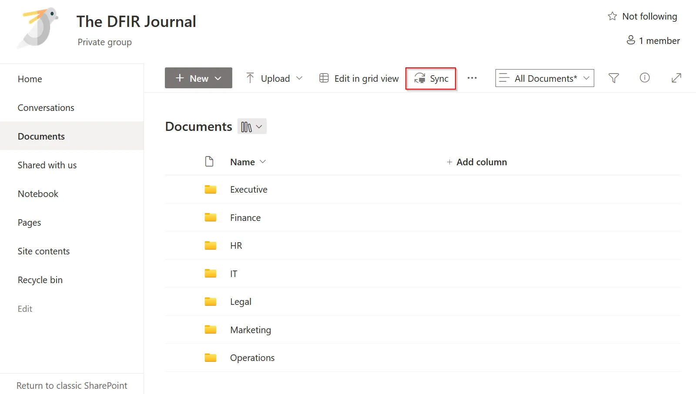Open the filter pane icon

[x=614, y=78]
